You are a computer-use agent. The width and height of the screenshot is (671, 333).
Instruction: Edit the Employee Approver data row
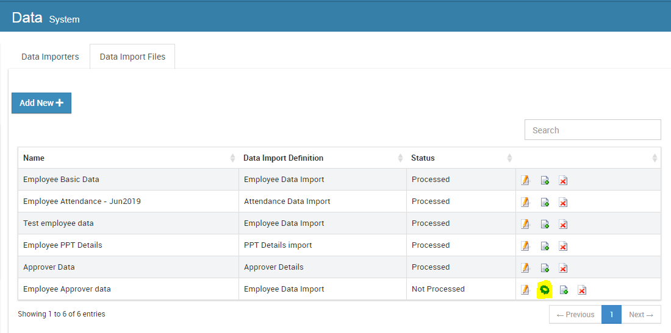click(525, 290)
